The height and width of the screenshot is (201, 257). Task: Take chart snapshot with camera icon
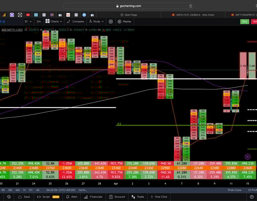[x=111, y=21]
